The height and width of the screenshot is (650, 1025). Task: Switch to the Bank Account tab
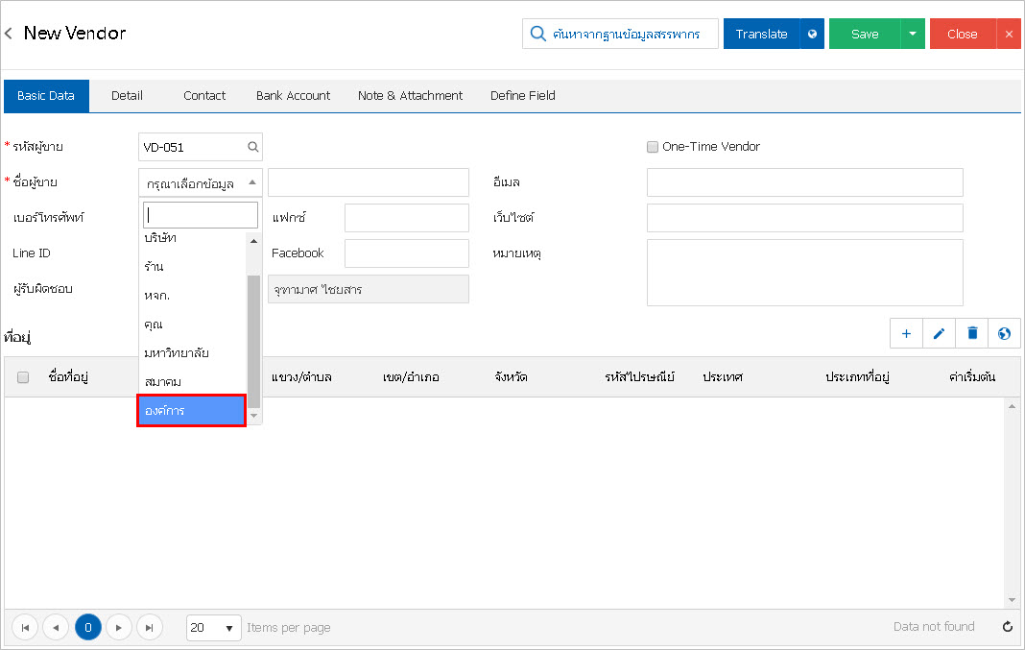[293, 95]
